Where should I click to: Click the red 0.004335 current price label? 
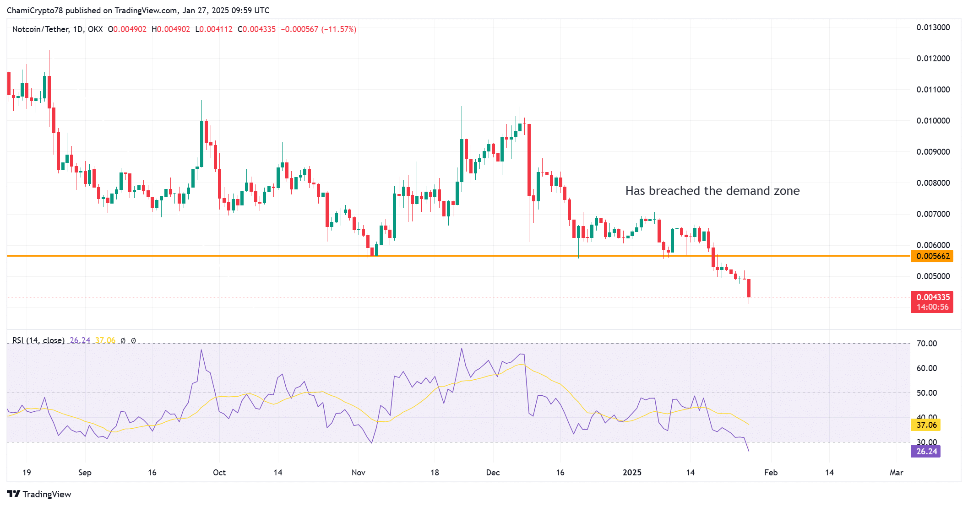click(932, 297)
